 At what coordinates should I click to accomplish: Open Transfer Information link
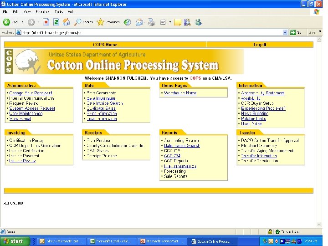259,156
